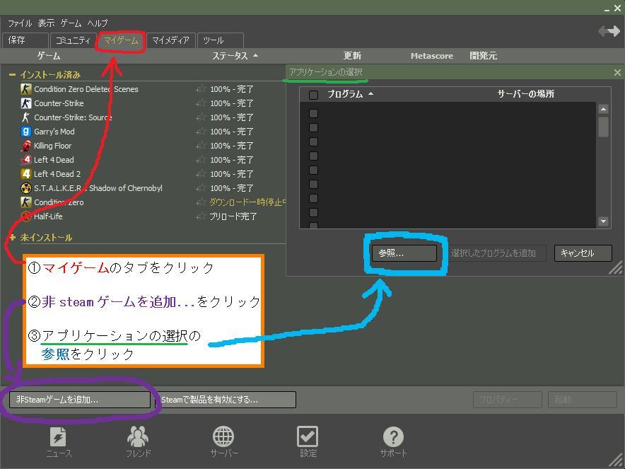Click the back/forward arrows icon at top right
This screenshot has height=469, width=625.
point(609,31)
